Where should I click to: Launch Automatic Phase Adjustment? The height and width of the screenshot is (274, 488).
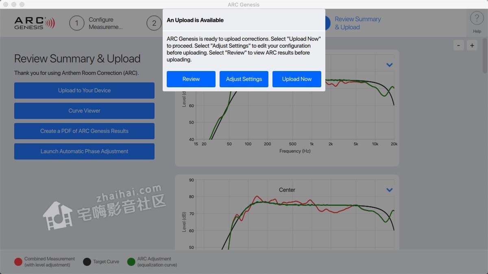click(84, 151)
